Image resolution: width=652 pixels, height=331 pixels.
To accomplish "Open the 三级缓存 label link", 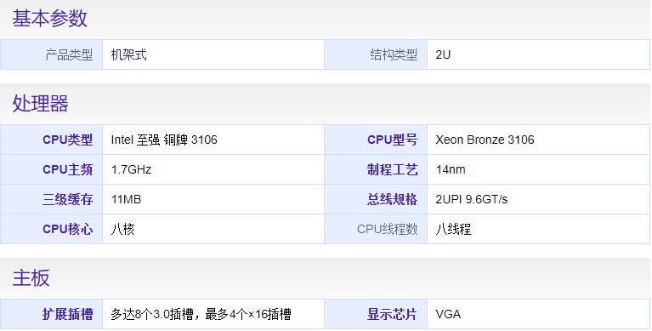I will coord(68,199).
